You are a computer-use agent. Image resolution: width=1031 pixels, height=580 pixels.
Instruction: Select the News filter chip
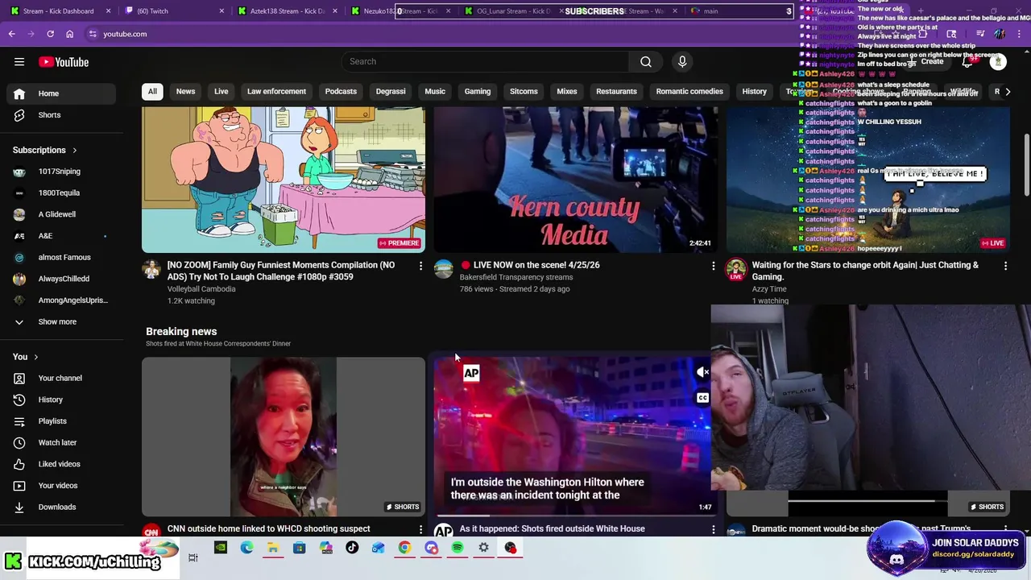coord(185,92)
